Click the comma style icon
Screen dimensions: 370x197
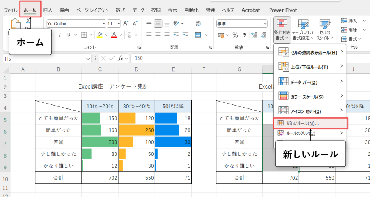pos(244,35)
